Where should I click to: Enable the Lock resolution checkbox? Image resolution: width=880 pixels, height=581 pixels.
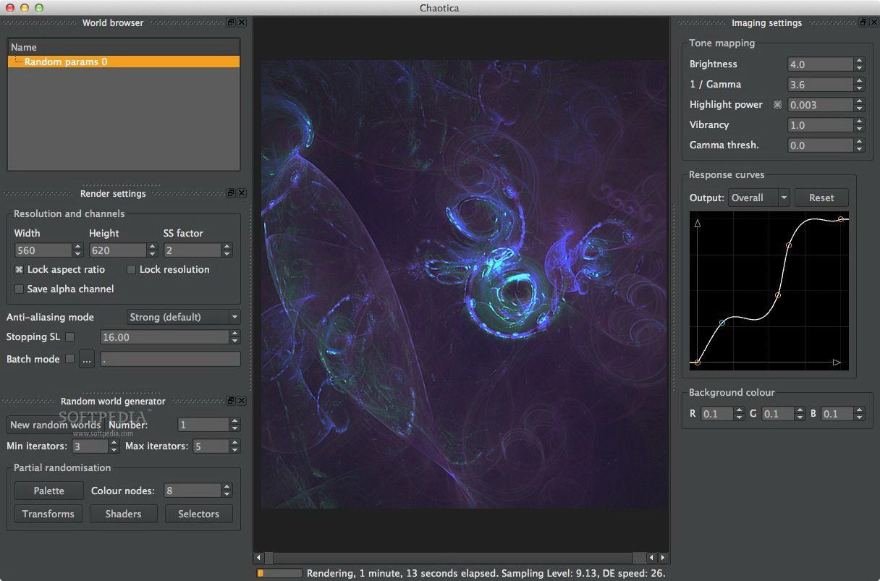click(131, 269)
